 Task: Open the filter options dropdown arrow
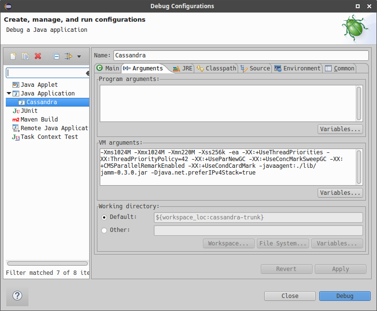point(79,57)
